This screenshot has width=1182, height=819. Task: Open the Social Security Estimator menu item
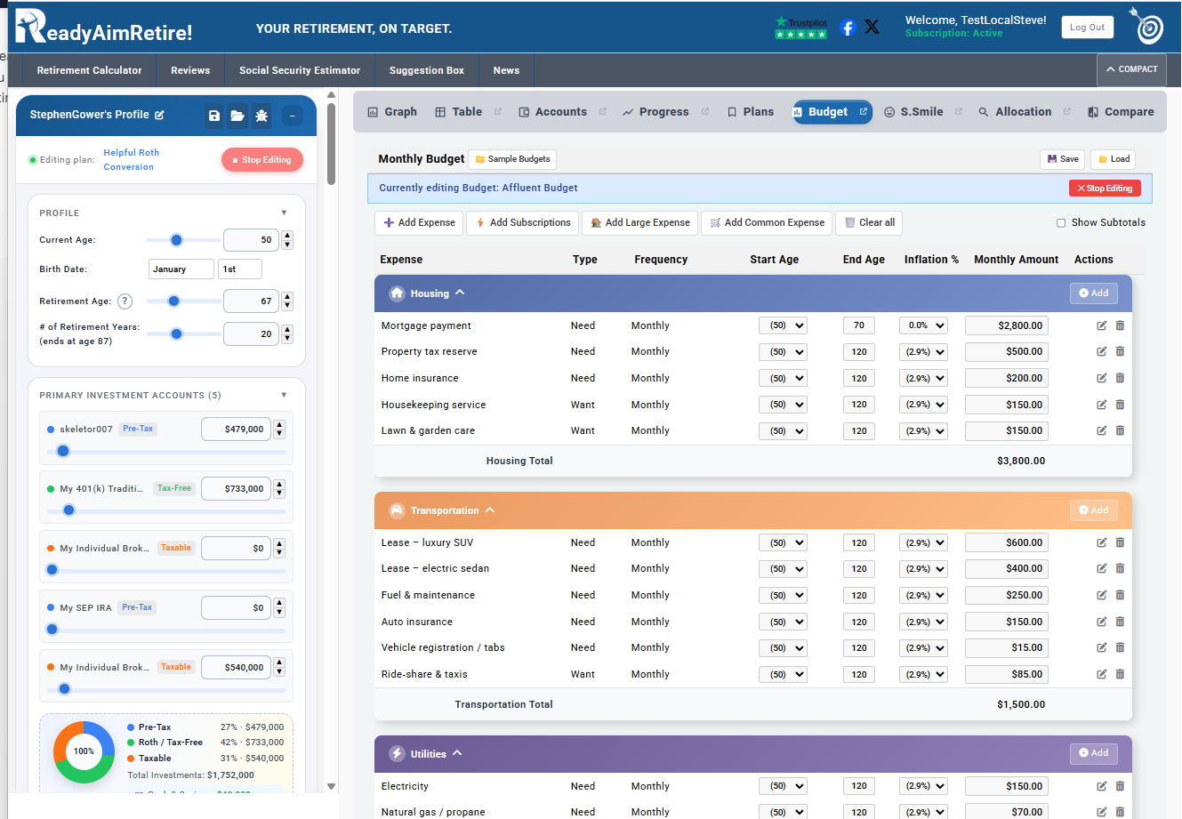[300, 70]
